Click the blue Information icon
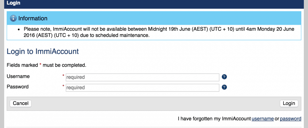The width and height of the screenshot is (308, 128). coord(13,18)
